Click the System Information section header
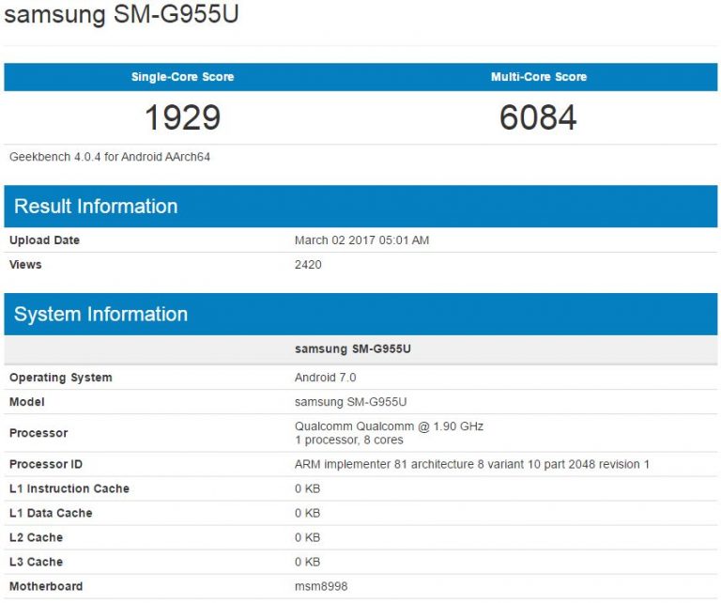 tap(100, 315)
